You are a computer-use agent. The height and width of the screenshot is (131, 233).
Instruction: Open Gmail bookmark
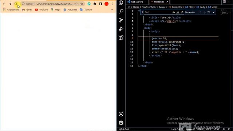click(x=27, y=10)
